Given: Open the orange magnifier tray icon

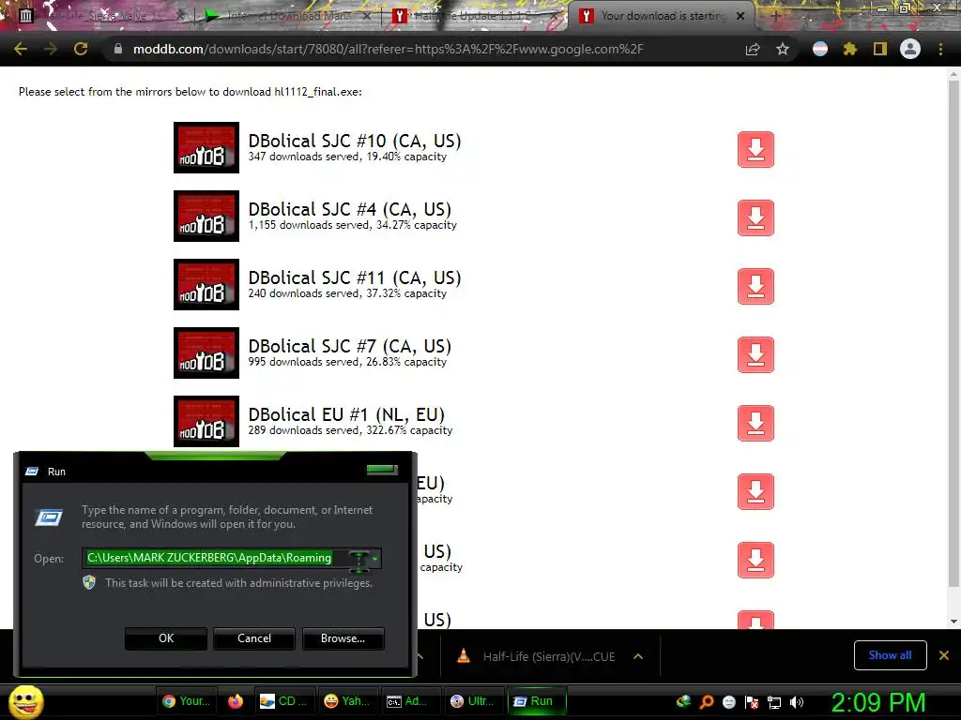Looking at the screenshot, I should (x=707, y=701).
